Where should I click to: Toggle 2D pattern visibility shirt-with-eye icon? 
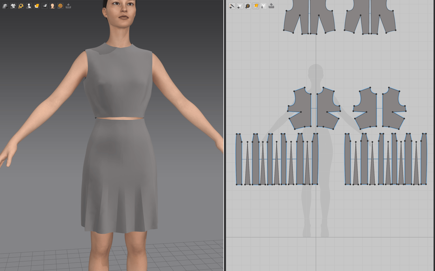point(240,6)
